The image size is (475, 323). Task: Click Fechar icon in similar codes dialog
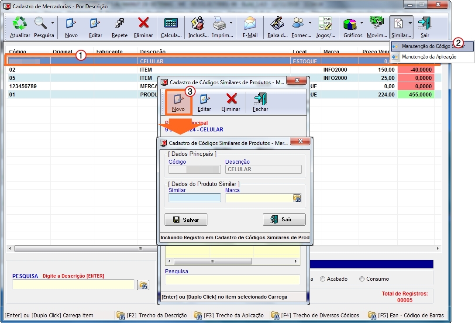point(260,100)
